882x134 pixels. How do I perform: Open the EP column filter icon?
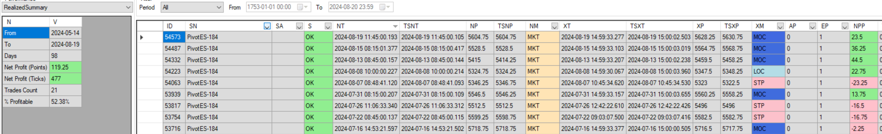coord(845,26)
